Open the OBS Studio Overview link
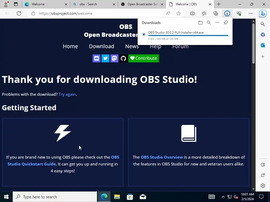Screen dimensions: 270x202 [162, 157]
